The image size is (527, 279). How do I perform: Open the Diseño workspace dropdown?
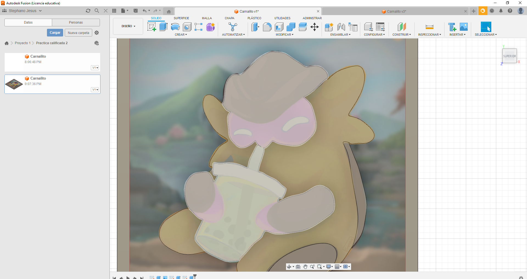(128, 26)
